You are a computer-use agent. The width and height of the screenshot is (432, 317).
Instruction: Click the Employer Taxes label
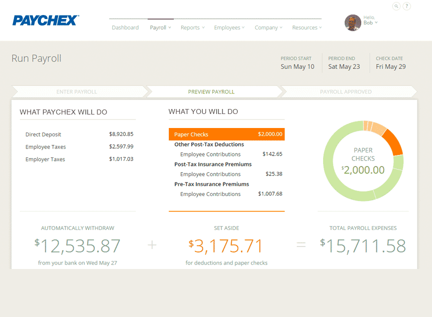click(45, 159)
